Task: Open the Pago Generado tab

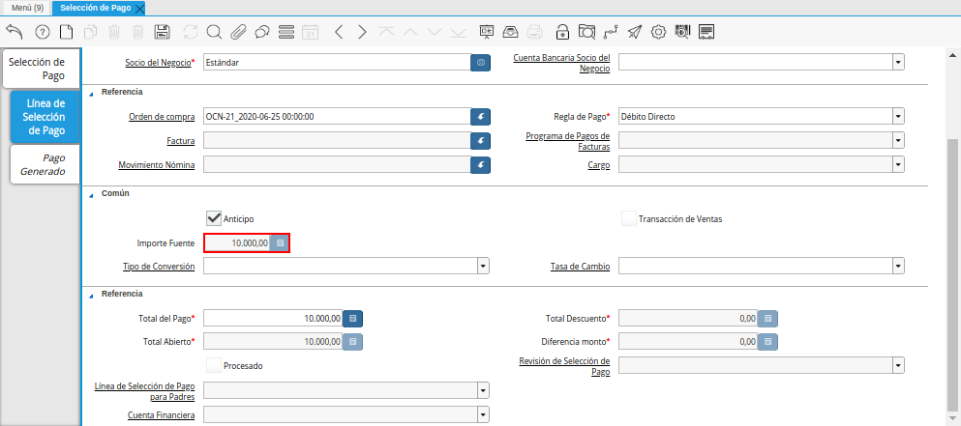Action: point(45,164)
